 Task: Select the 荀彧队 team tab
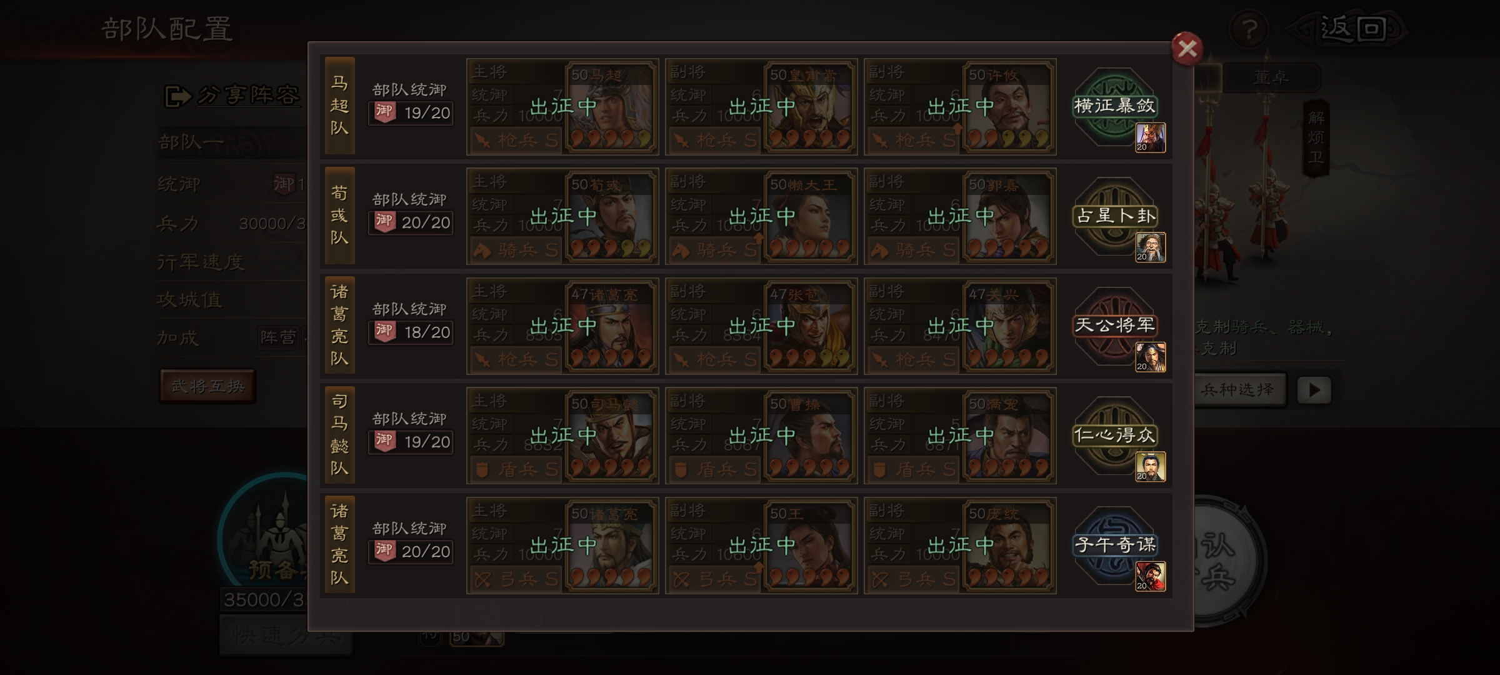click(x=339, y=216)
